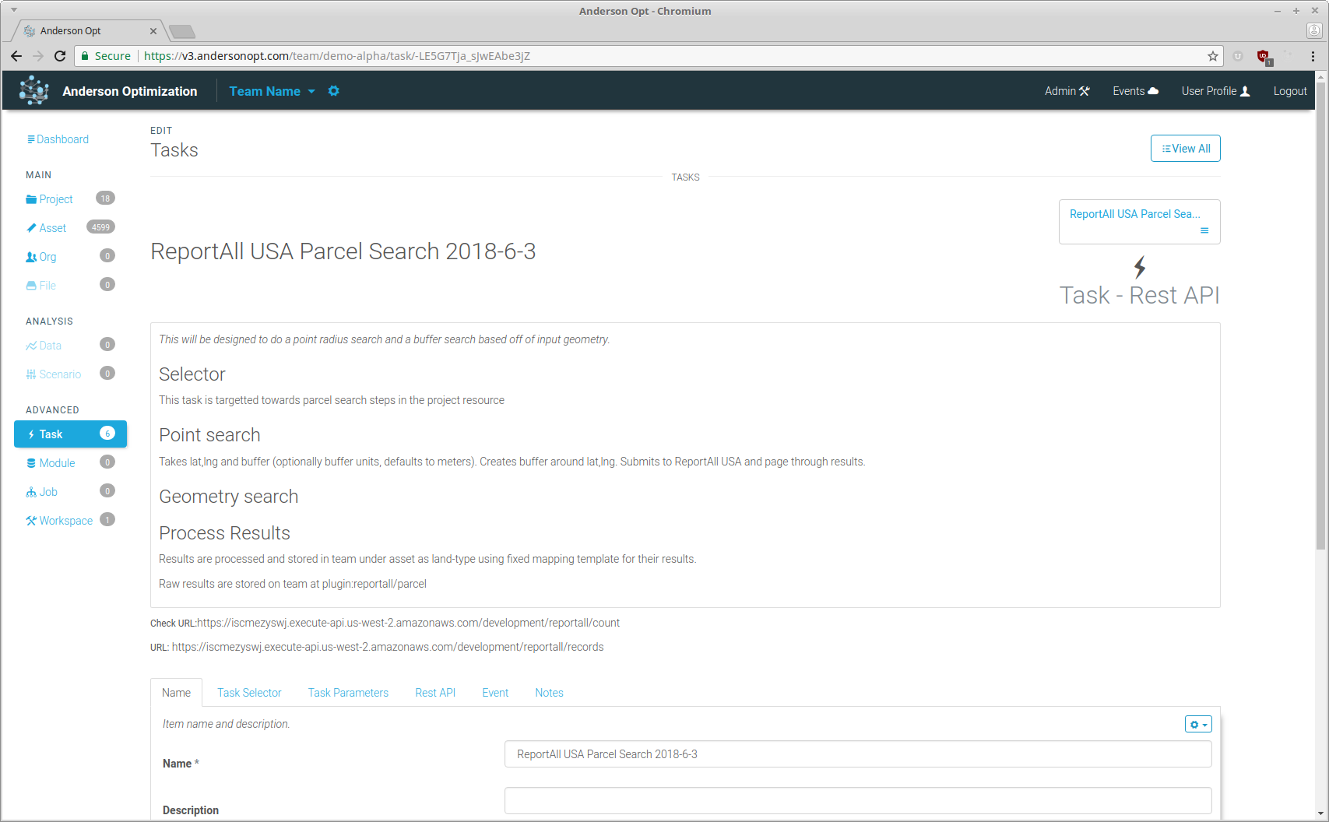Image resolution: width=1329 pixels, height=822 pixels.
Task: Click the Events cloud icon
Action: pyautogui.click(x=1154, y=91)
